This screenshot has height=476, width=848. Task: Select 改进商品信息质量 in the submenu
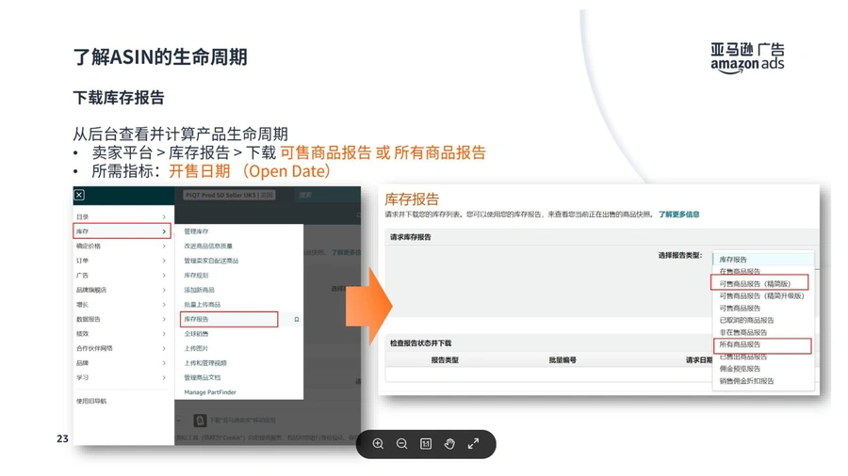click(208, 246)
